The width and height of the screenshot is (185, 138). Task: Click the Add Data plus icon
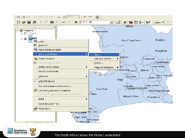coord(76,22)
